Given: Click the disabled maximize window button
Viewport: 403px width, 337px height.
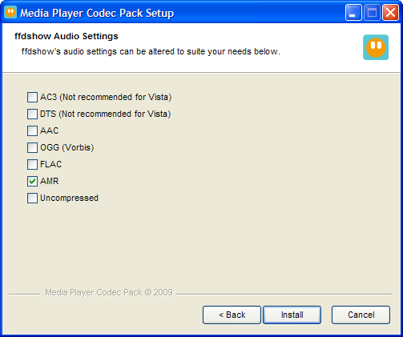Looking at the screenshot, I should (372, 13).
